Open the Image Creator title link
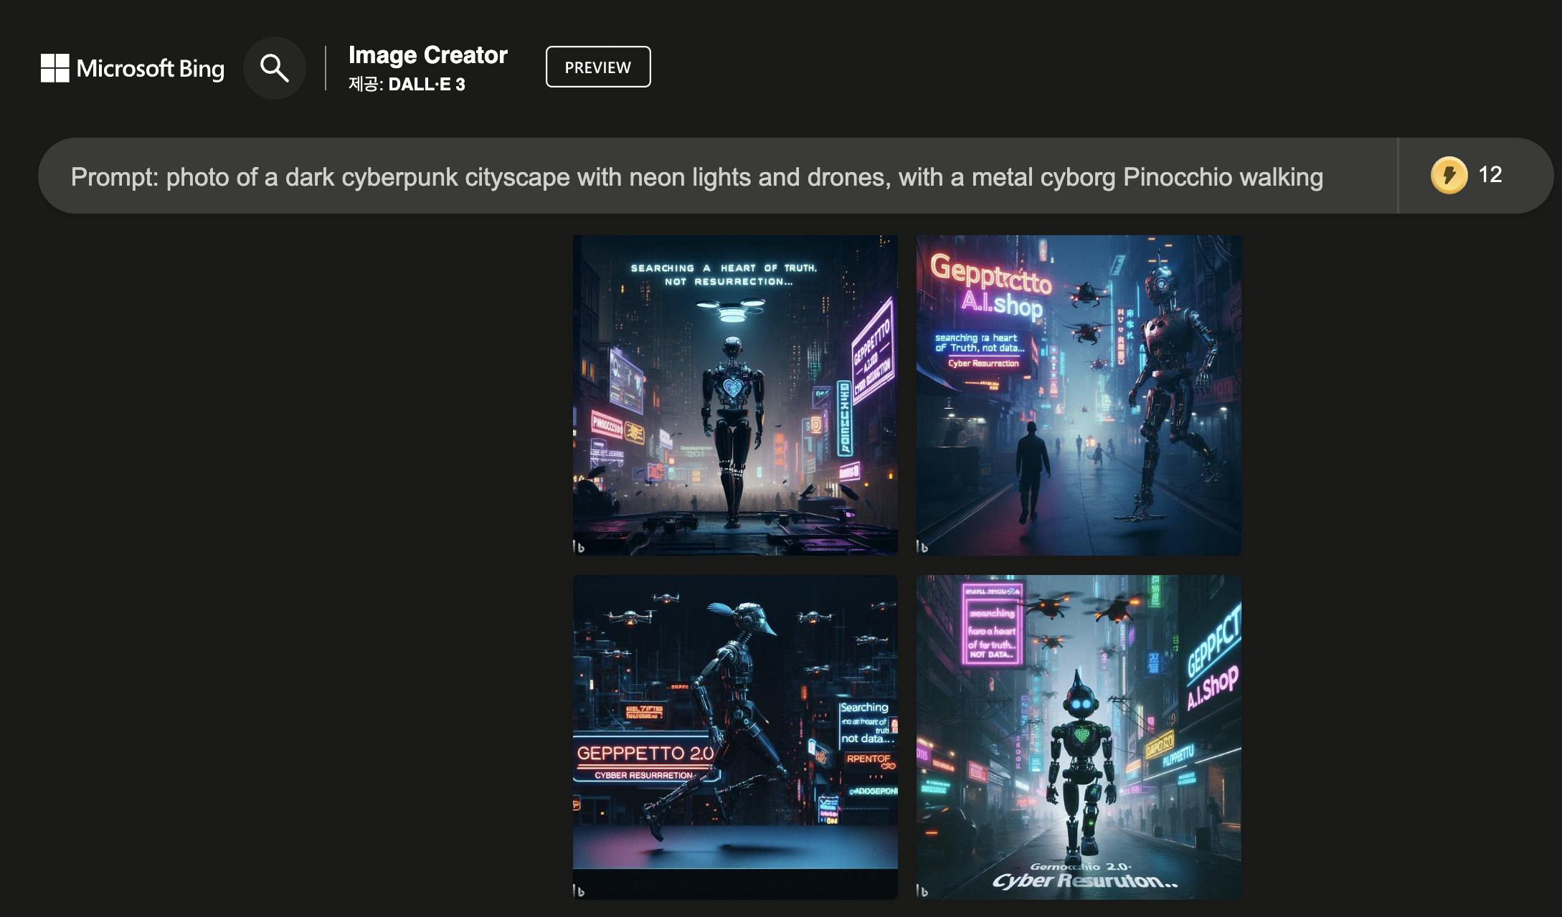The image size is (1562, 917). point(427,55)
